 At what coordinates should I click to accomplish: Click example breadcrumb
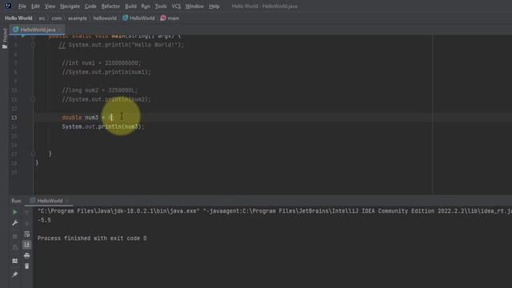point(78,18)
